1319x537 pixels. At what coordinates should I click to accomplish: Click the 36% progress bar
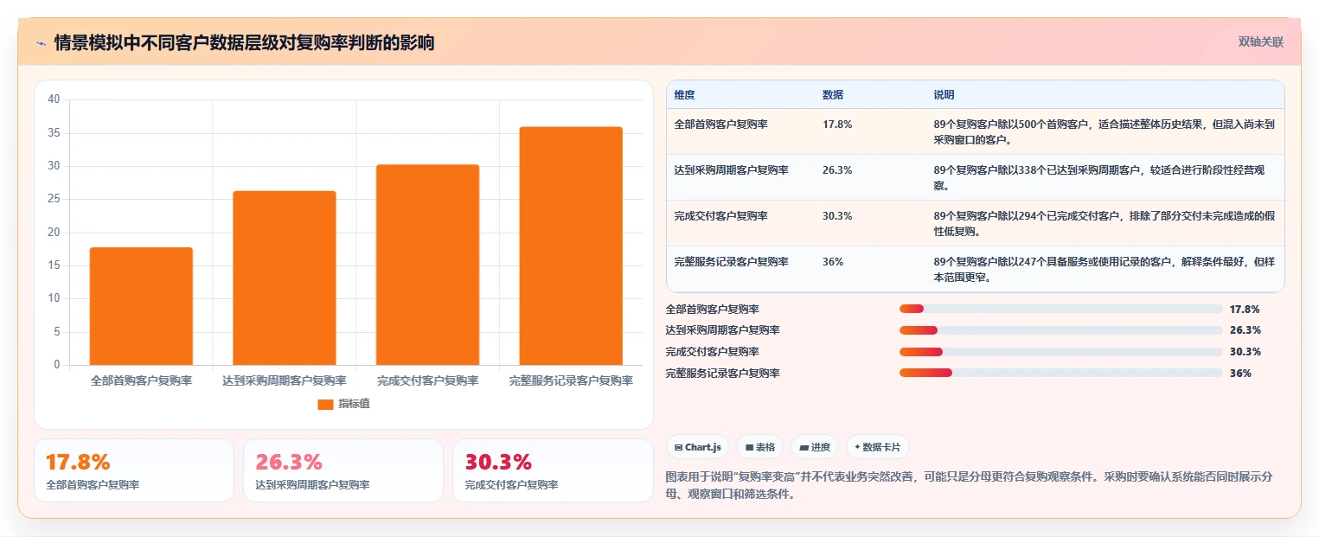1061,374
